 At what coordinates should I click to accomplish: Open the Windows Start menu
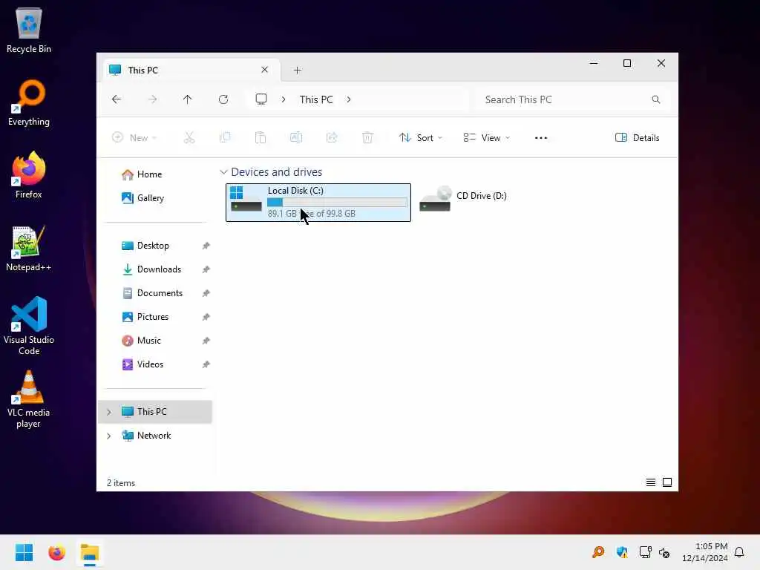24,552
